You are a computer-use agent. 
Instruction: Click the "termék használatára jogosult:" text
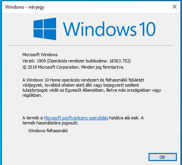[x=50, y=123]
